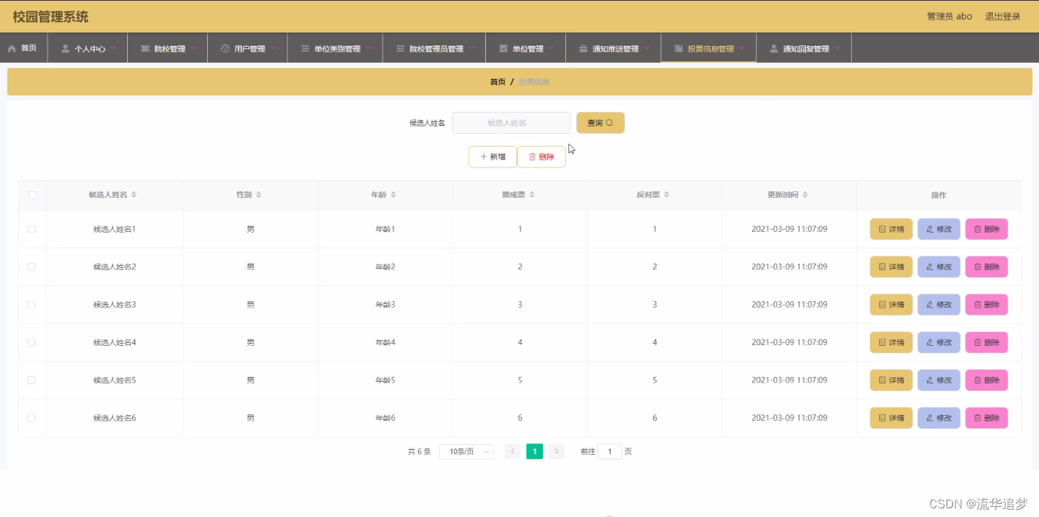The width and height of the screenshot is (1039, 517).
Task: Click 修改 for 候选人姓名1
Action: pos(939,229)
